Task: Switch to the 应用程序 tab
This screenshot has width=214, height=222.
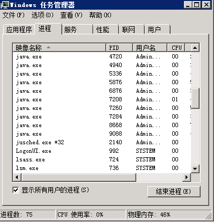Action: click(x=19, y=29)
